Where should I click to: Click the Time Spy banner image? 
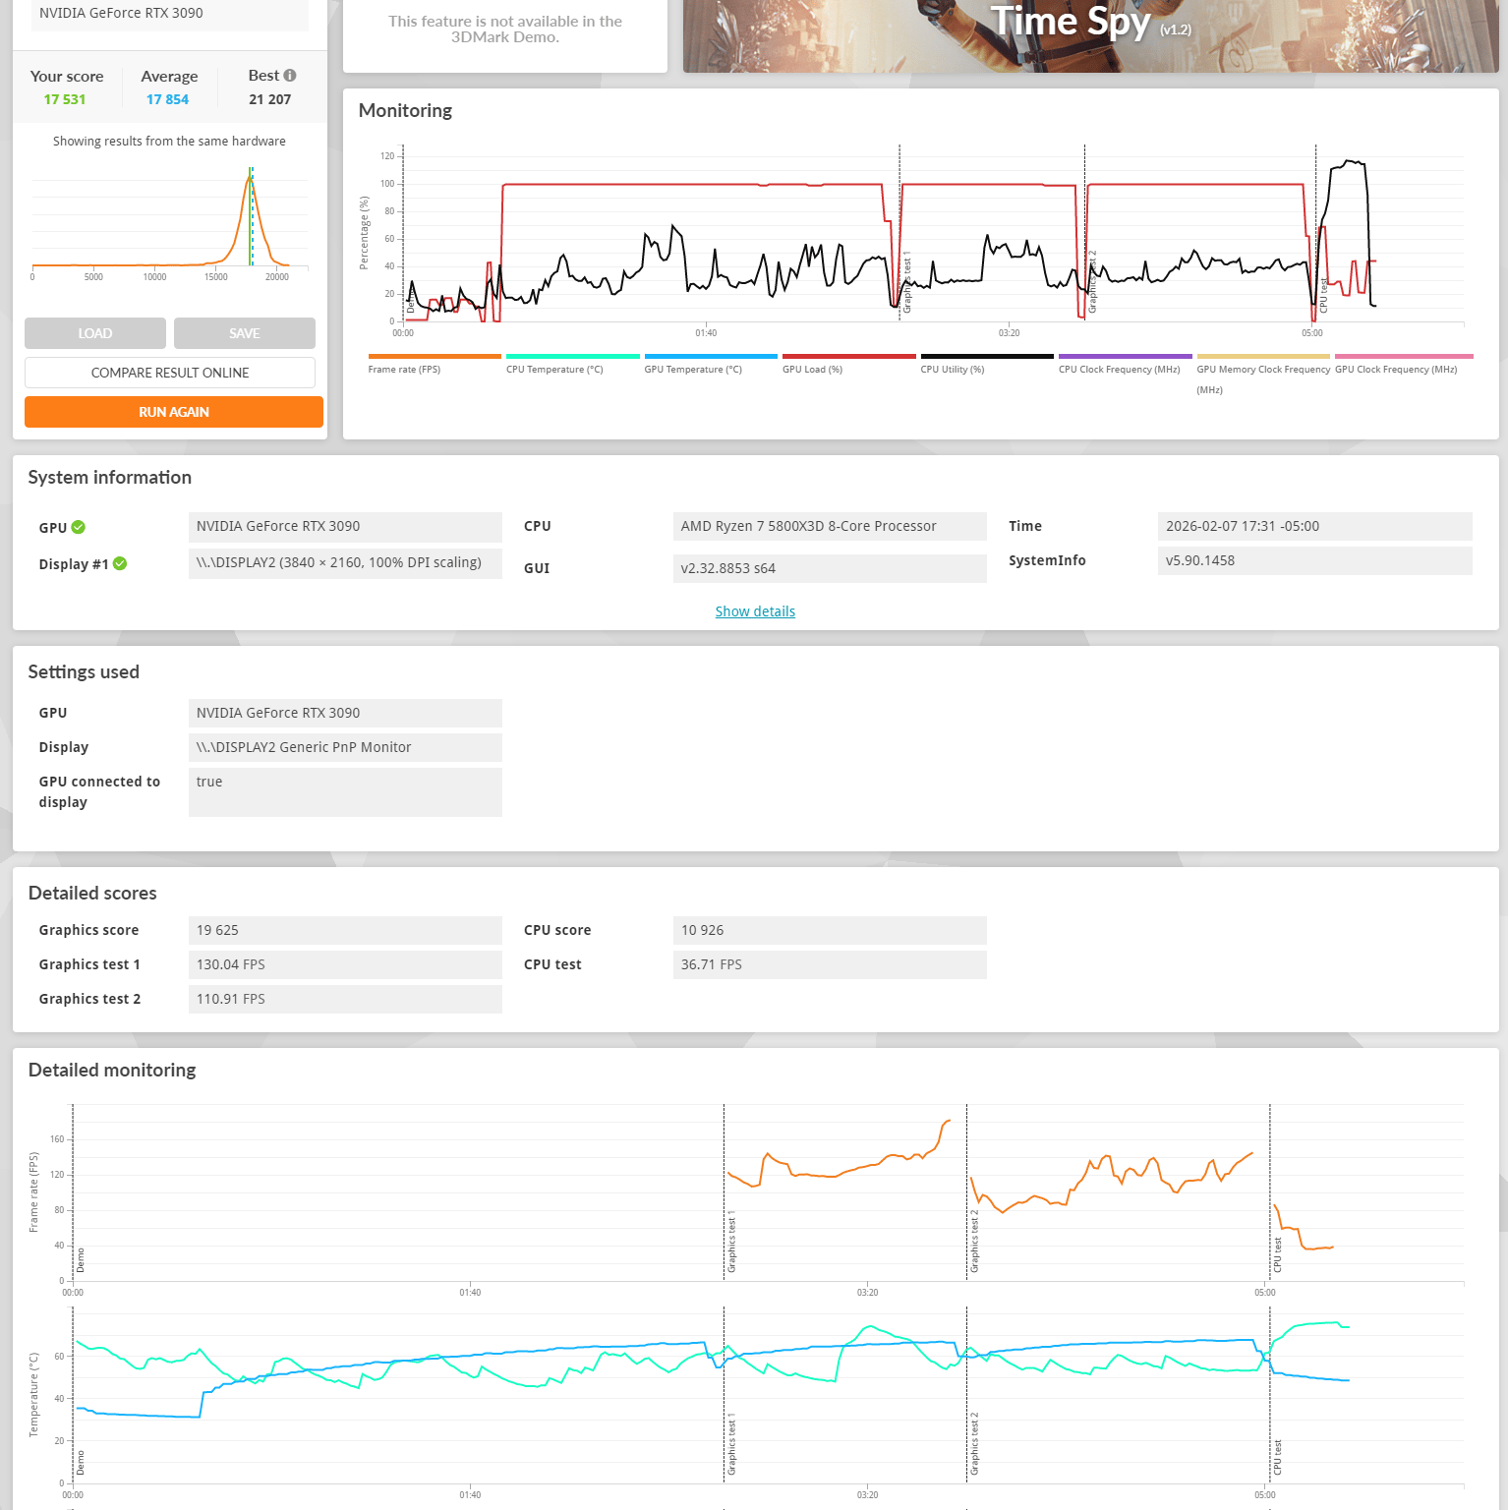(x=1091, y=35)
